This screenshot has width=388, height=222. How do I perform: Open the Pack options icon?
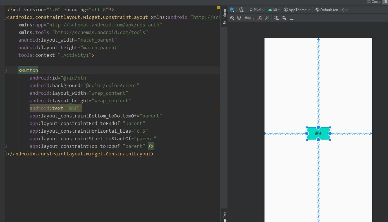pos(276,18)
